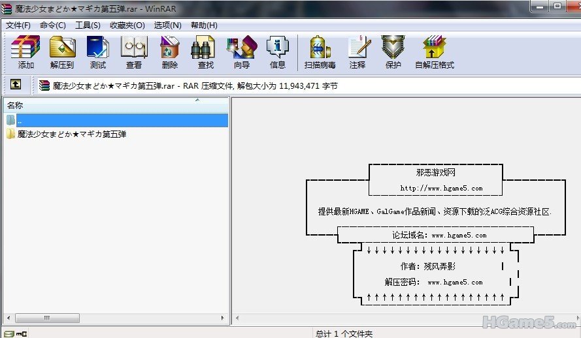This screenshot has width=581, height=338.
Task: Click the folder icon of 魔法少女まどか★マギカ第五弾
Action: tap(10, 134)
